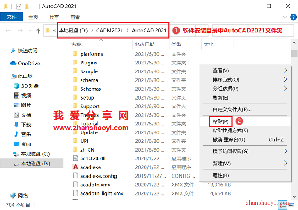Click the AutoCAD 2021 breadcrumb
This screenshot has height=210, width=298.
point(149,31)
